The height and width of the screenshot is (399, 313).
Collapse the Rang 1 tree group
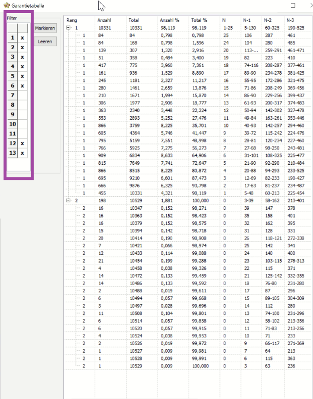coord(69,28)
